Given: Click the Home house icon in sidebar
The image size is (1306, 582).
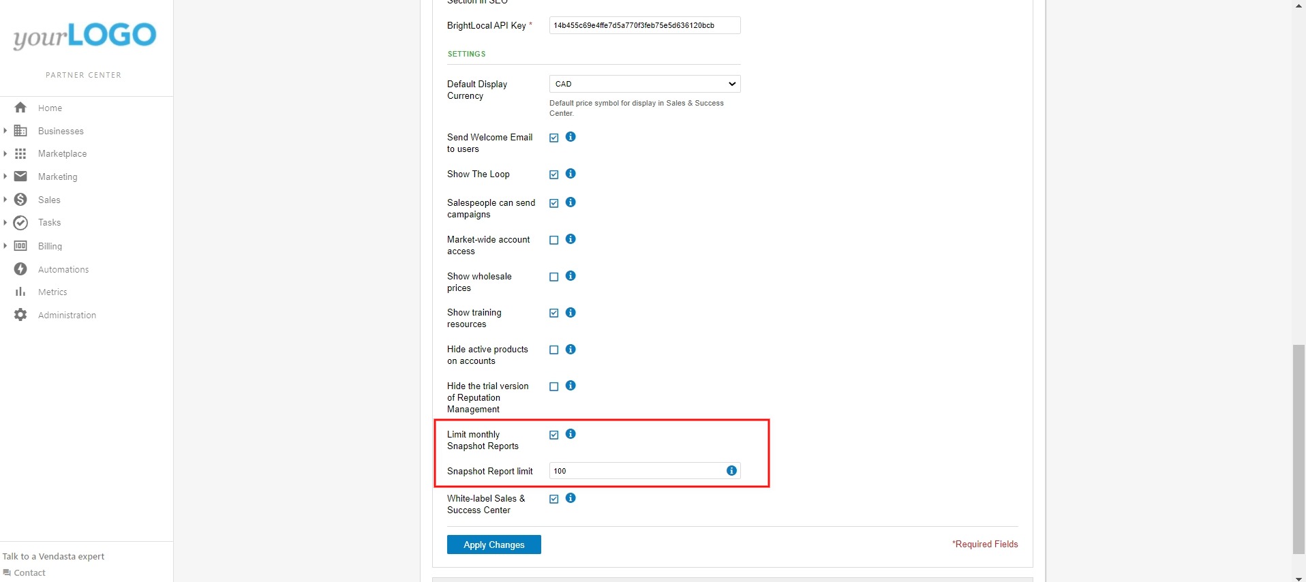Looking at the screenshot, I should click(x=20, y=108).
